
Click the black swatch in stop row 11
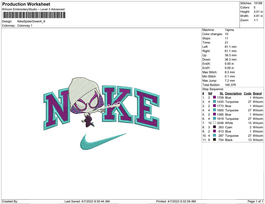(214, 139)
